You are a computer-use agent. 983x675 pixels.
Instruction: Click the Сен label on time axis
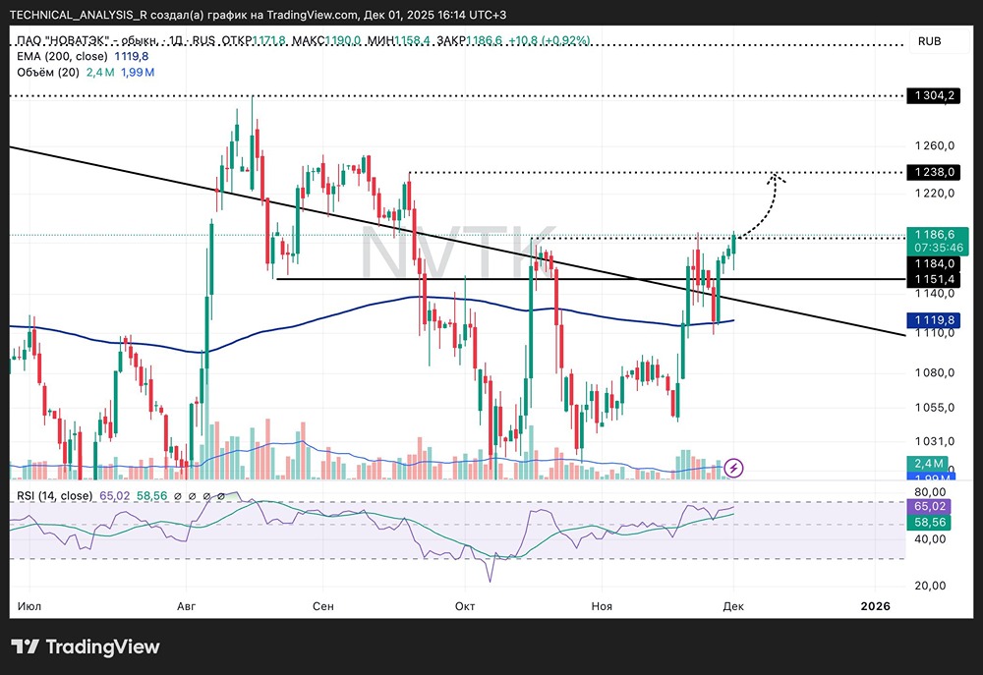click(322, 606)
